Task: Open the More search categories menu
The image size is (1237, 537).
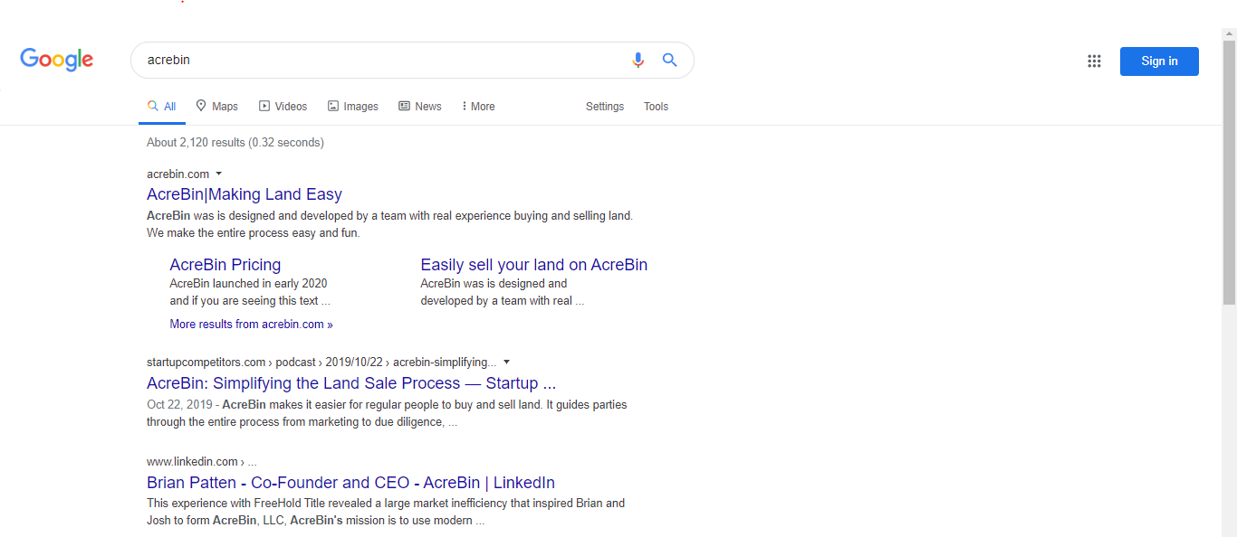Action: [478, 107]
